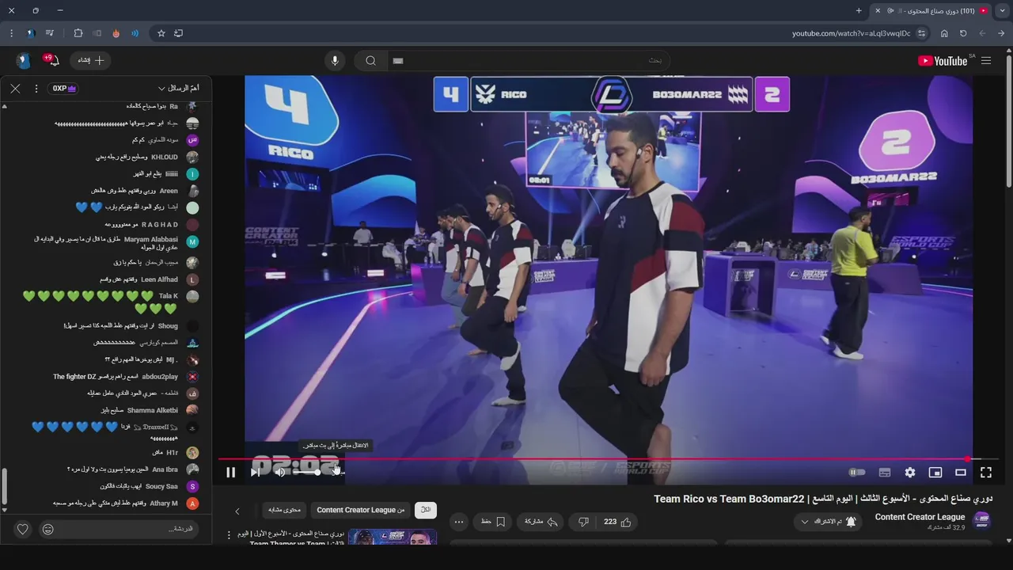Close the current YouTube tab
The height and width of the screenshot is (570, 1013).
[x=877, y=11]
